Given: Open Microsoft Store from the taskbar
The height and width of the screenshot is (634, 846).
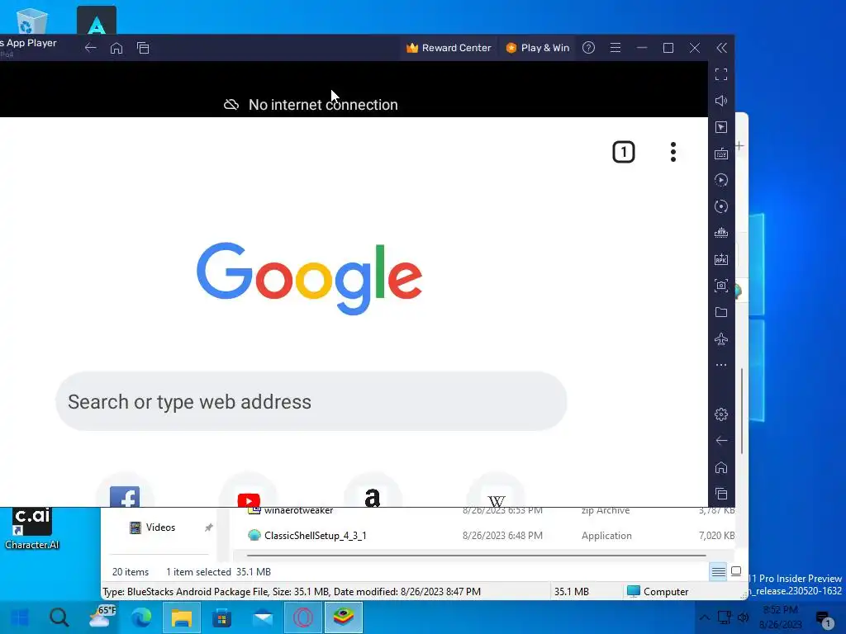Looking at the screenshot, I should tap(221, 617).
